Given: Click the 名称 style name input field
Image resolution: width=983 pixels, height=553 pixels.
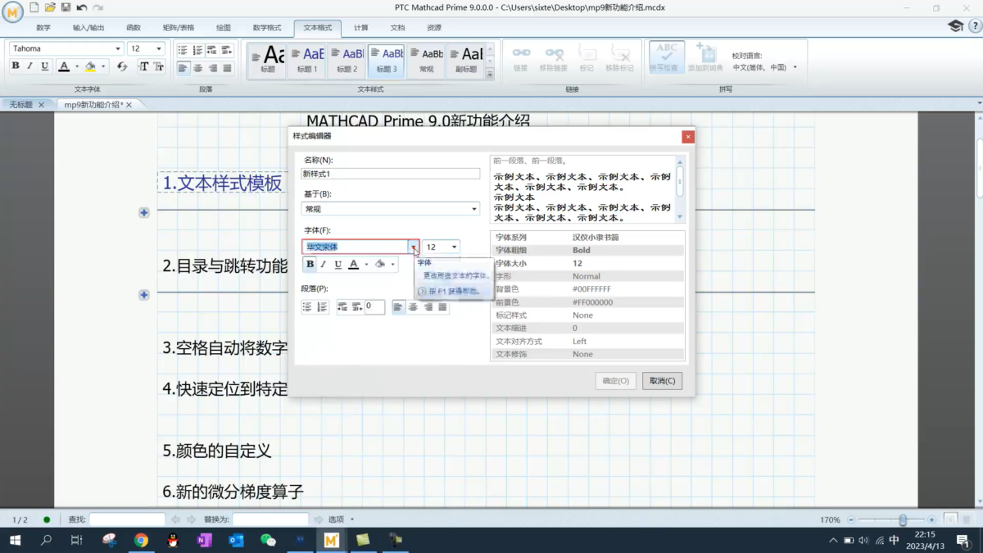Looking at the screenshot, I should [x=391, y=174].
